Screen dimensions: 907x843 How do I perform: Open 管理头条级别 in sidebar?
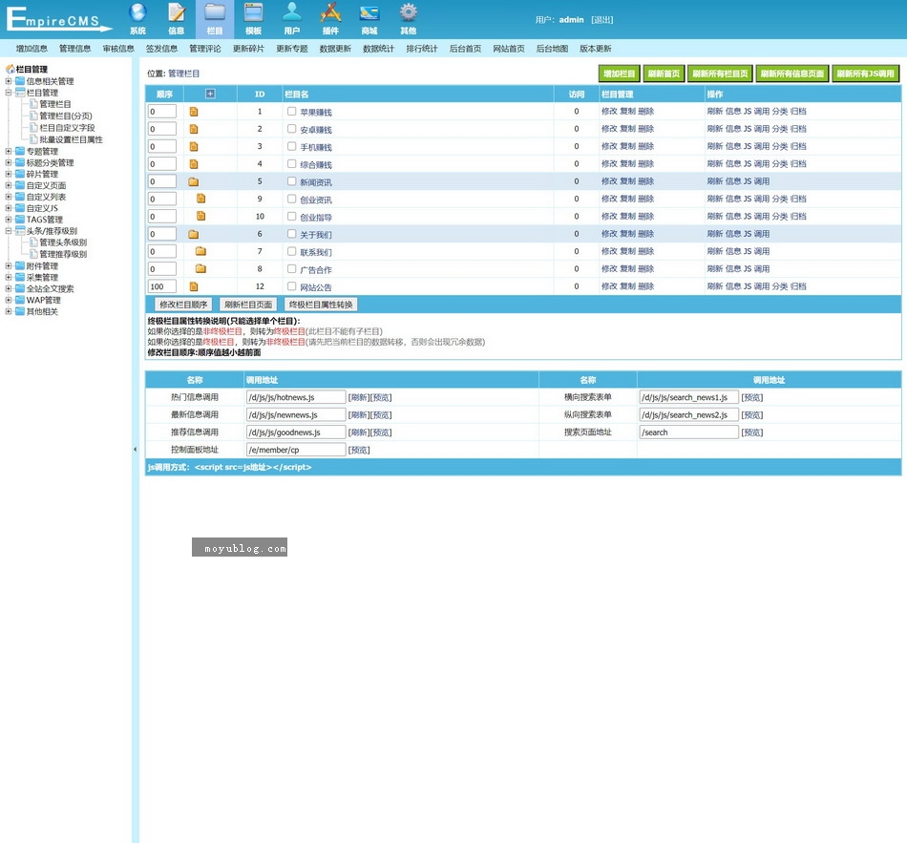coord(63,242)
